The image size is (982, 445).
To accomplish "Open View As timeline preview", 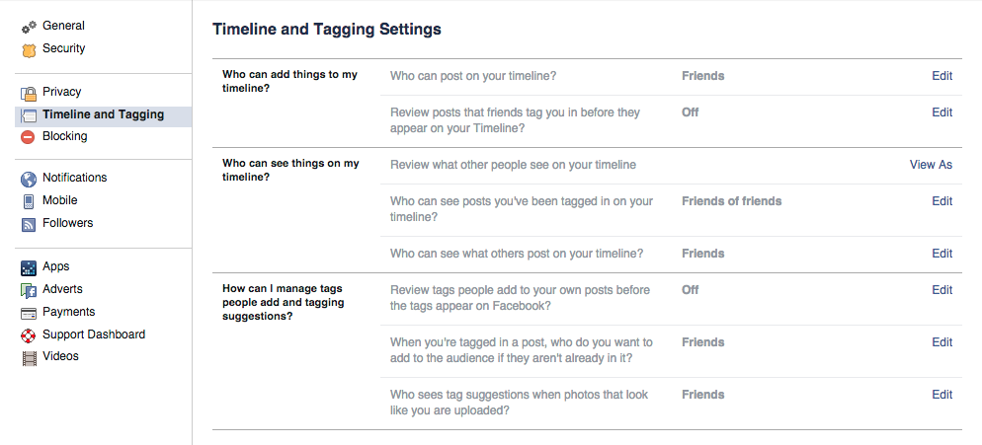I will (x=931, y=165).
